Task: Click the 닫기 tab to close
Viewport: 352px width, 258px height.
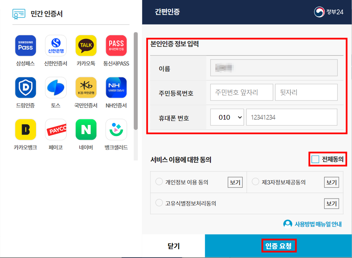Action: click(173, 246)
